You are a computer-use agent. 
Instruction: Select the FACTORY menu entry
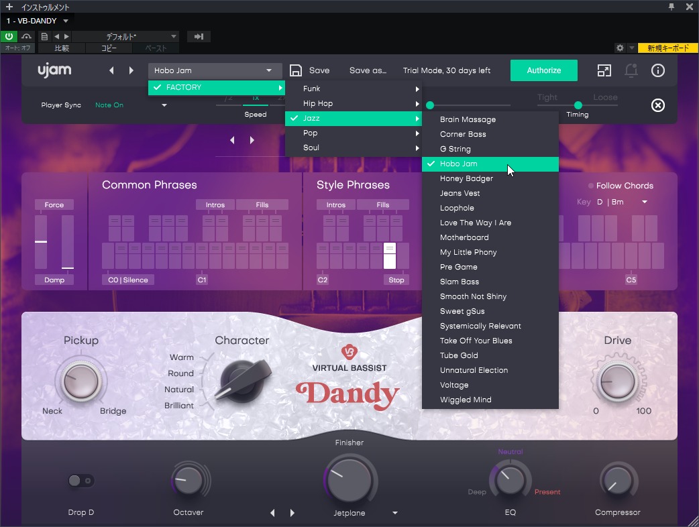(216, 87)
